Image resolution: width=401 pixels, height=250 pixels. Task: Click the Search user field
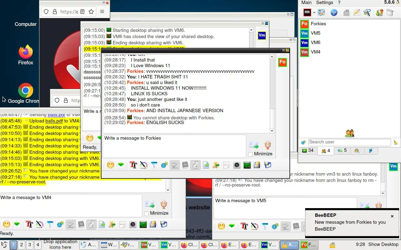(x=349, y=142)
